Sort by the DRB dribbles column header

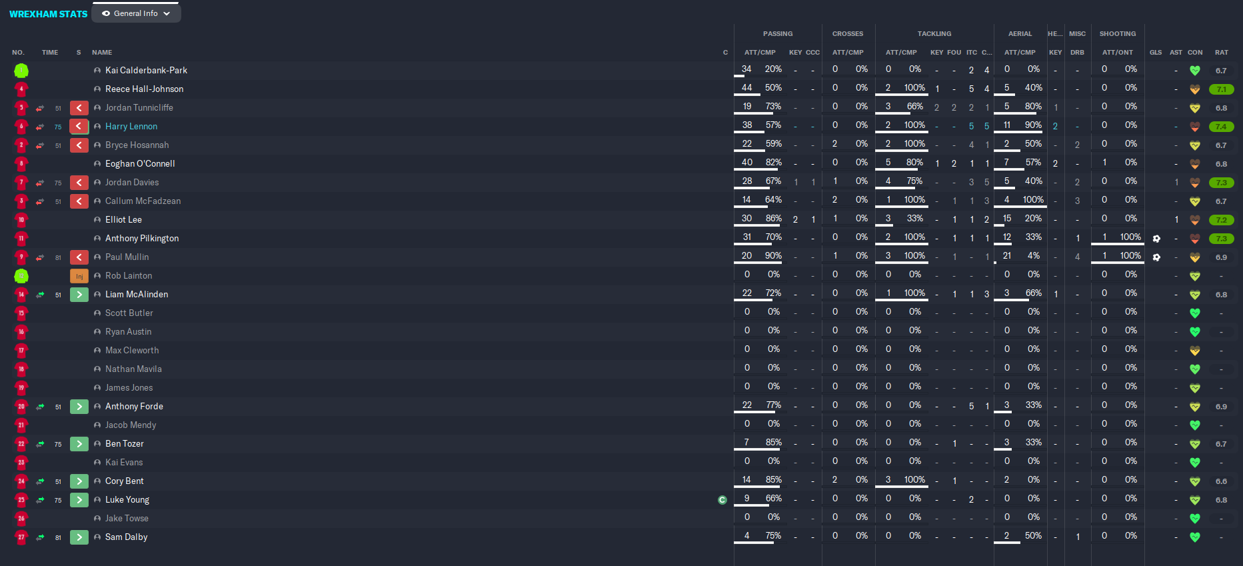(x=1078, y=52)
